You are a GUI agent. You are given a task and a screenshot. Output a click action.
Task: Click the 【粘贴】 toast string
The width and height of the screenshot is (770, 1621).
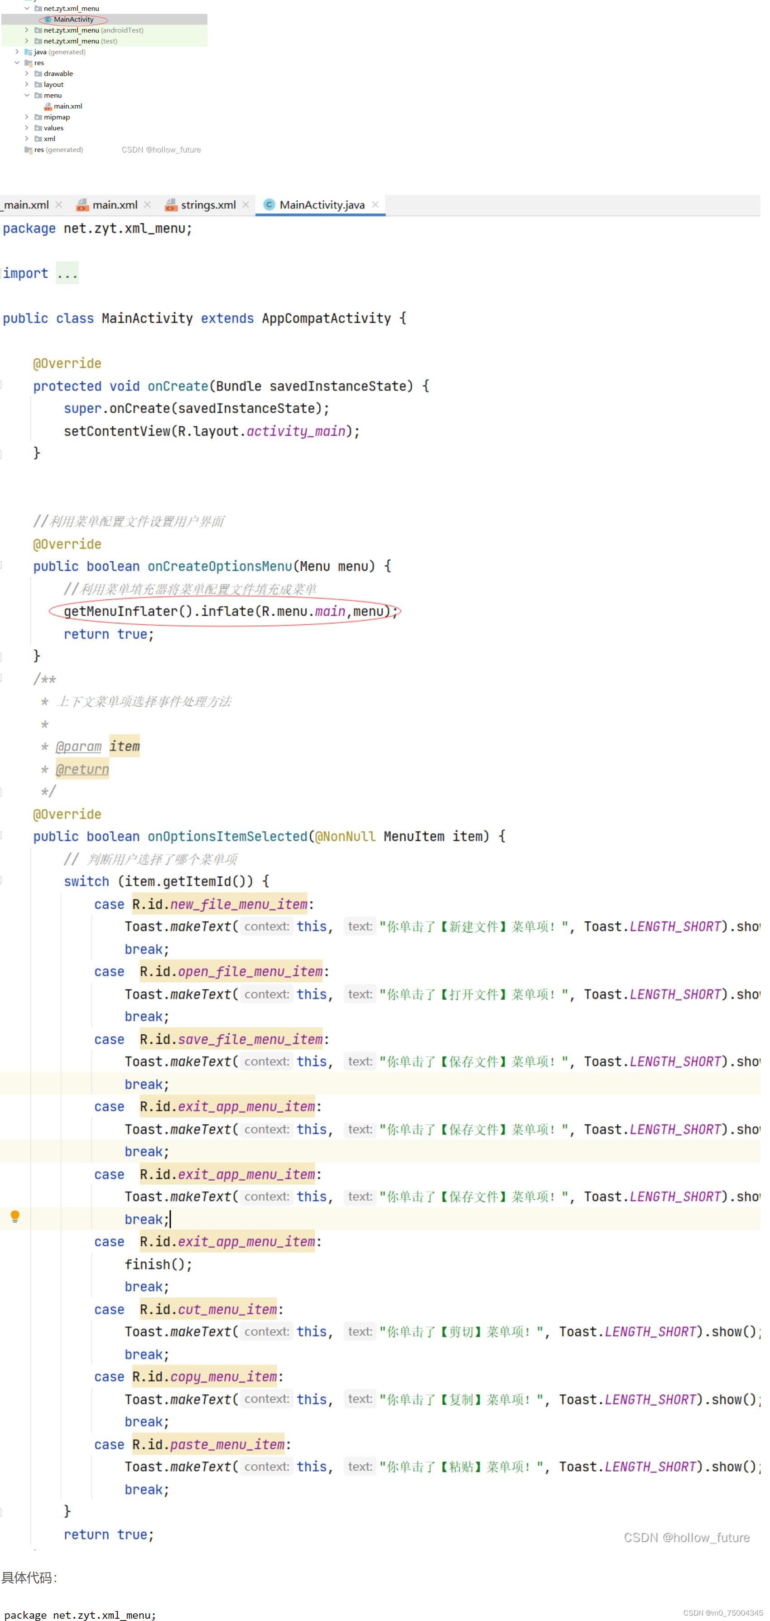tap(461, 1467)
